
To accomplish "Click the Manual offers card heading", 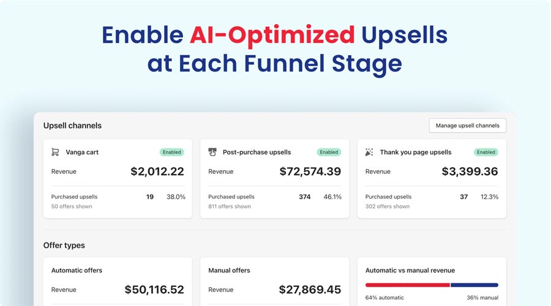I will (229, 271).
